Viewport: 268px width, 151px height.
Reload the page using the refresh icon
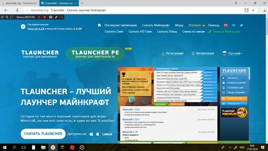coord(27,10)
